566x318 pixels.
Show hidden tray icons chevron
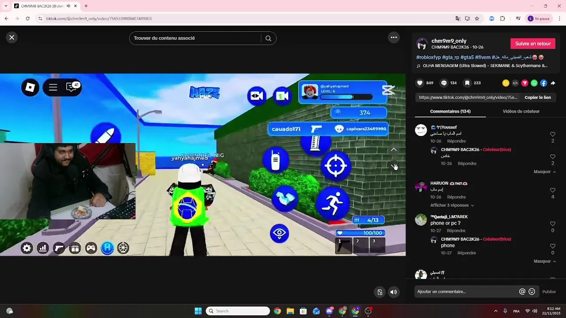tap(496, 311)
